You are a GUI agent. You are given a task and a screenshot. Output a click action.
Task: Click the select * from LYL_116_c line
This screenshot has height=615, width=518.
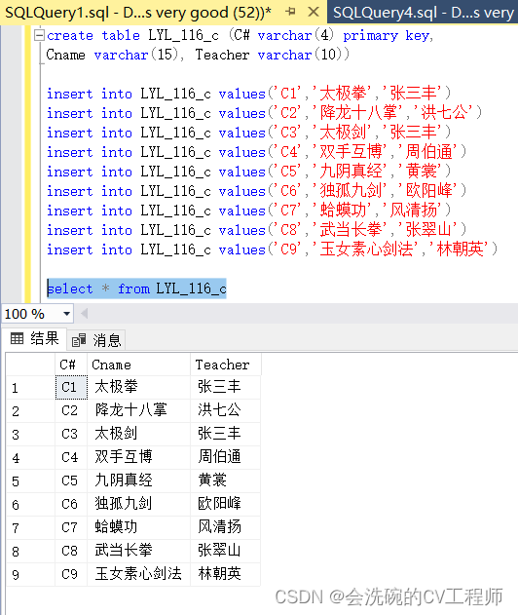[136, 288]
